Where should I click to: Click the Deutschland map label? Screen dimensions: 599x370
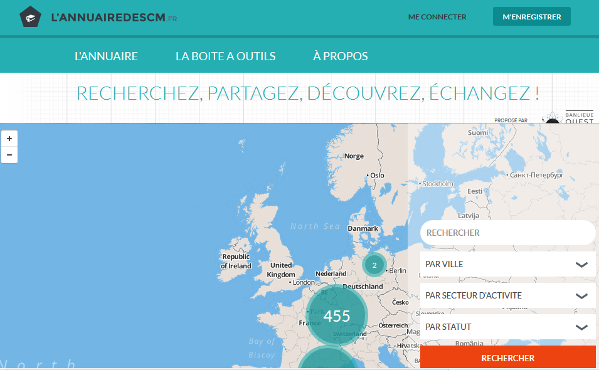click(x=363, y=287)
